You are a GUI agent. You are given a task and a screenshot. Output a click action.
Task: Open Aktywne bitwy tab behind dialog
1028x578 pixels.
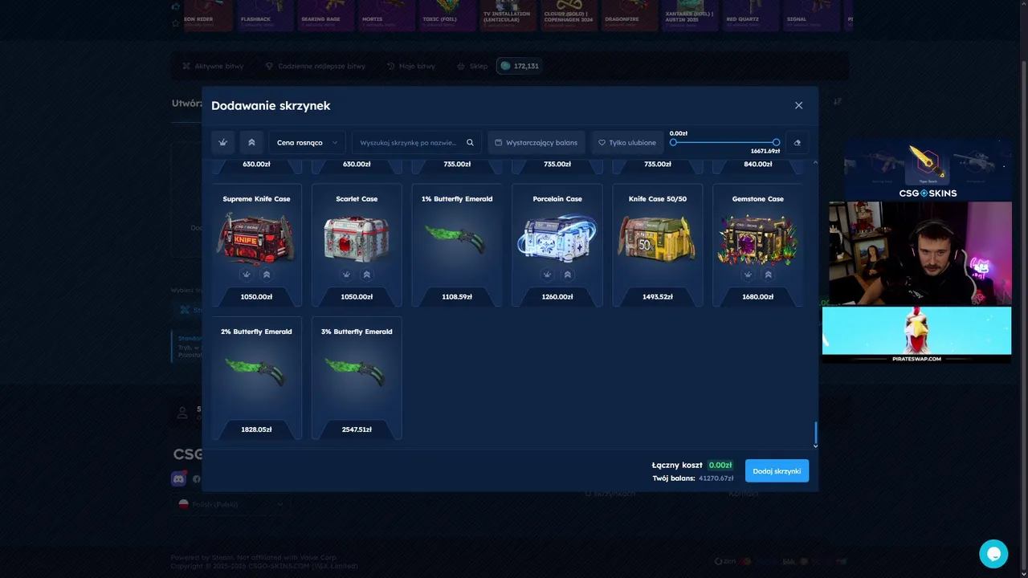(213, 66)
